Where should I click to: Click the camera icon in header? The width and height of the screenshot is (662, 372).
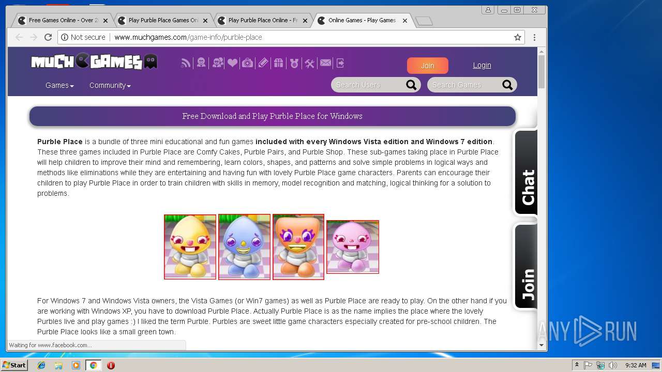coord(248,63)
